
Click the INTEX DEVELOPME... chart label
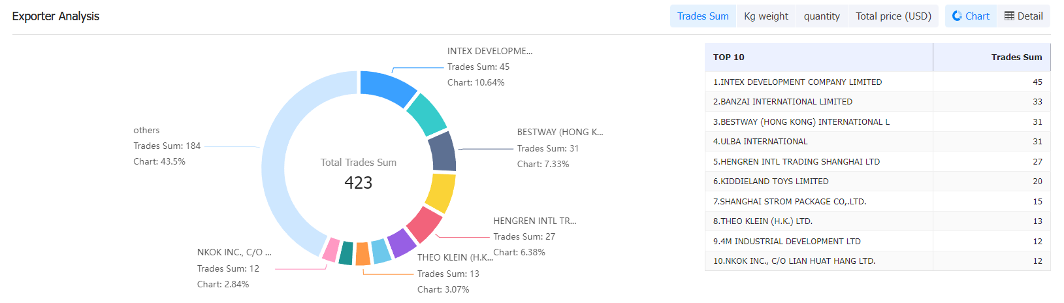point(490,51)
